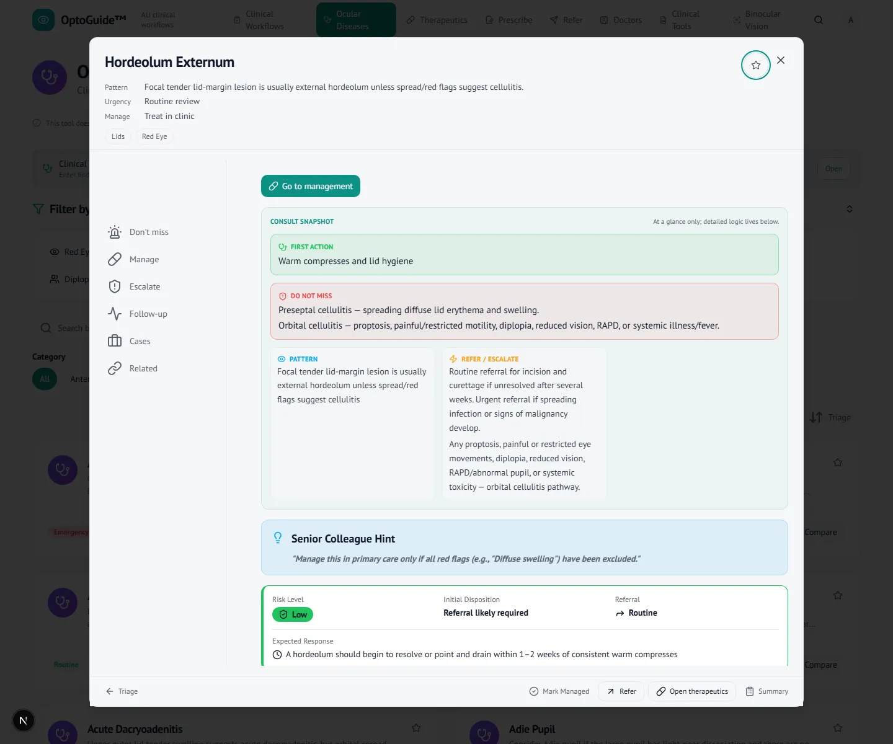The image size is (893, 744).
Task: Open the Prescribe nav item
Action: [509, 20]
